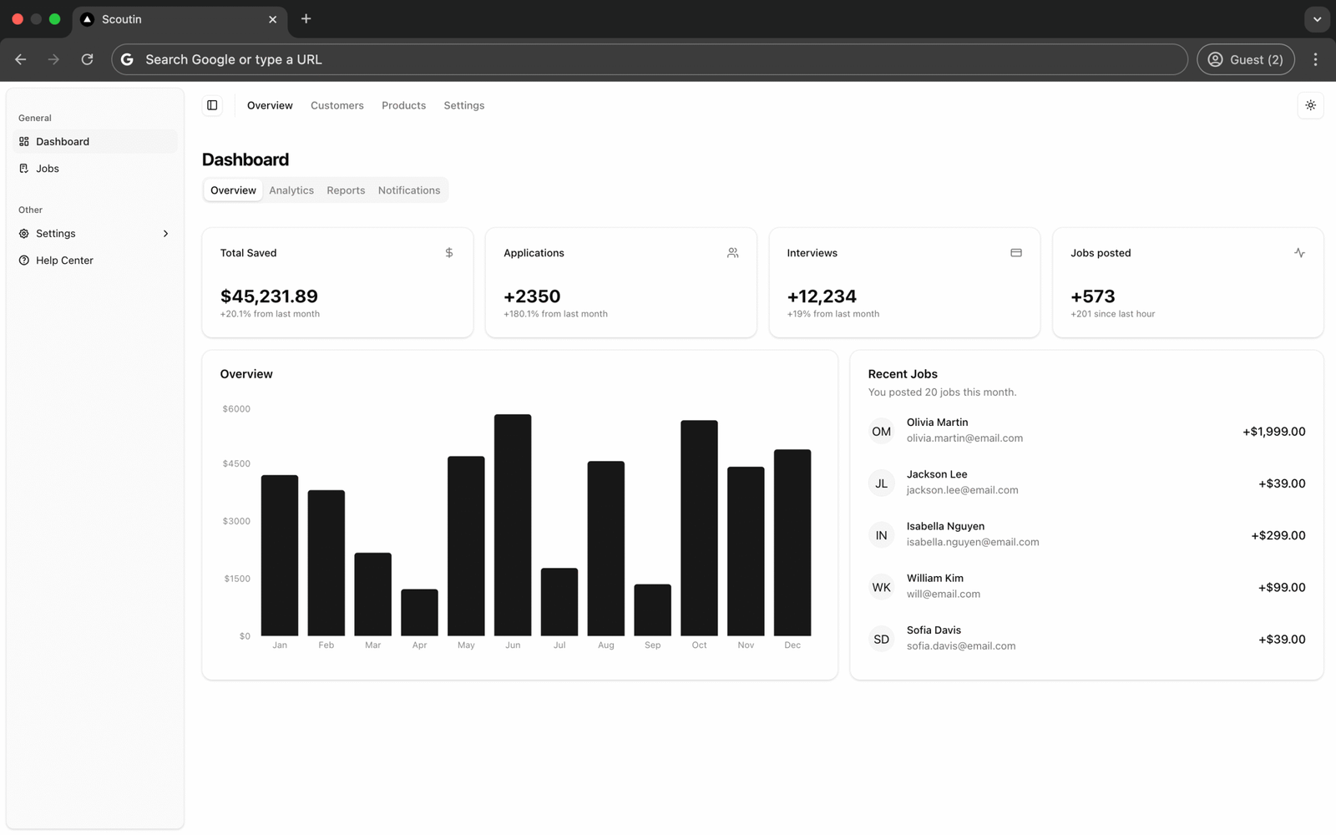
Task: Click the OM avatar for Olivia Martin
Action: [x=881, y=432]
